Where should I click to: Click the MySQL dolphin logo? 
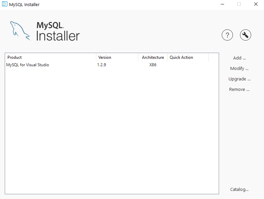20,30
